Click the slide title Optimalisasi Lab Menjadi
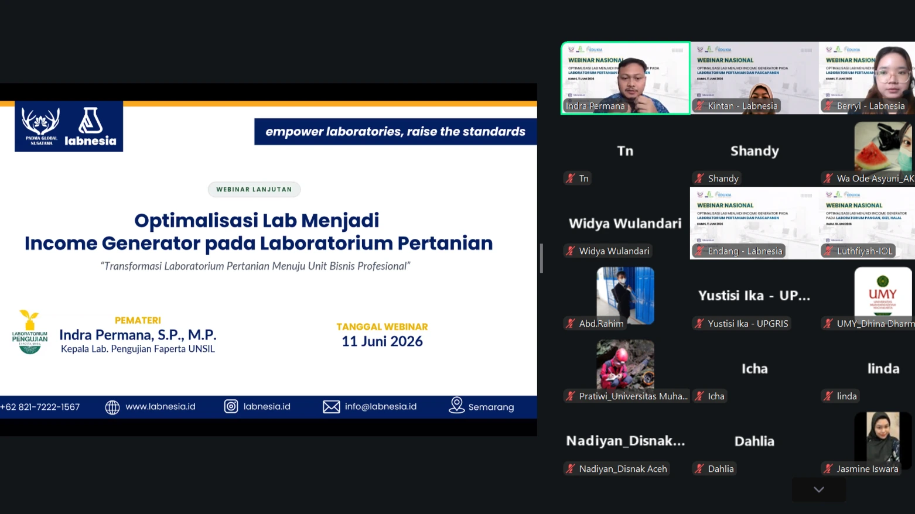The height and width of the screenshot is (514, 915). (257, 220)
